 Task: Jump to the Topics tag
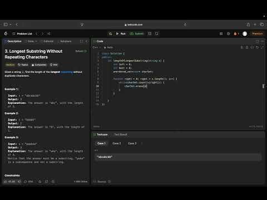click(x=23, y=64)
